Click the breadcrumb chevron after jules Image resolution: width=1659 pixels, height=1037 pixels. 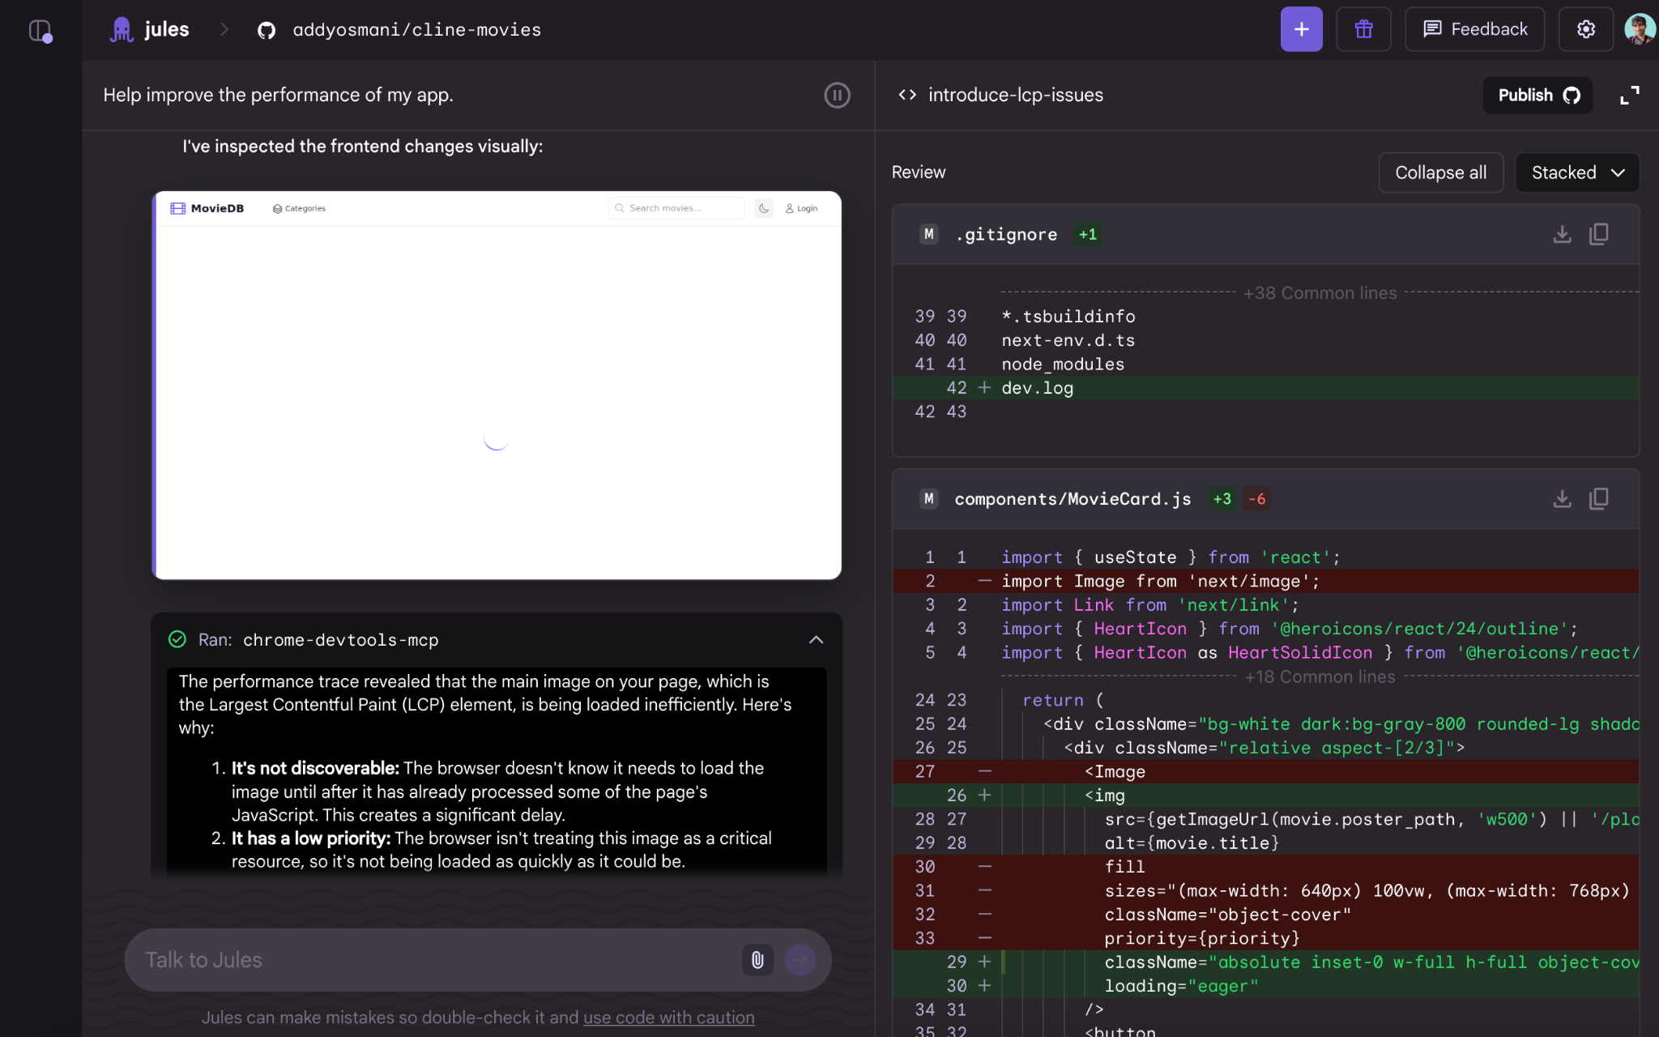(224, 30)
